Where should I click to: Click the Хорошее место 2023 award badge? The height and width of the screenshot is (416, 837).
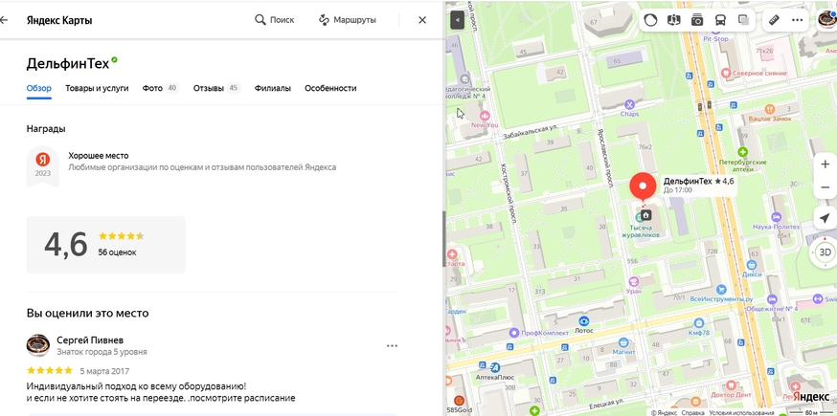pos(43,165)
